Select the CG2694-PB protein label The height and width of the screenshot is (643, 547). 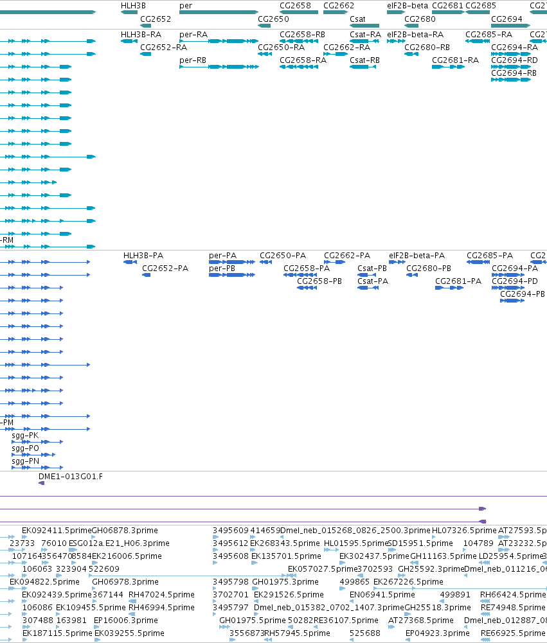pyautogui.click(x=523, y=294)
